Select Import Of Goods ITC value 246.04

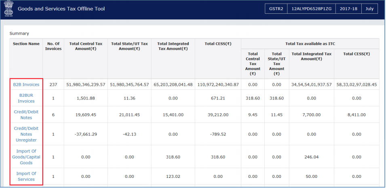coord(311,157)
